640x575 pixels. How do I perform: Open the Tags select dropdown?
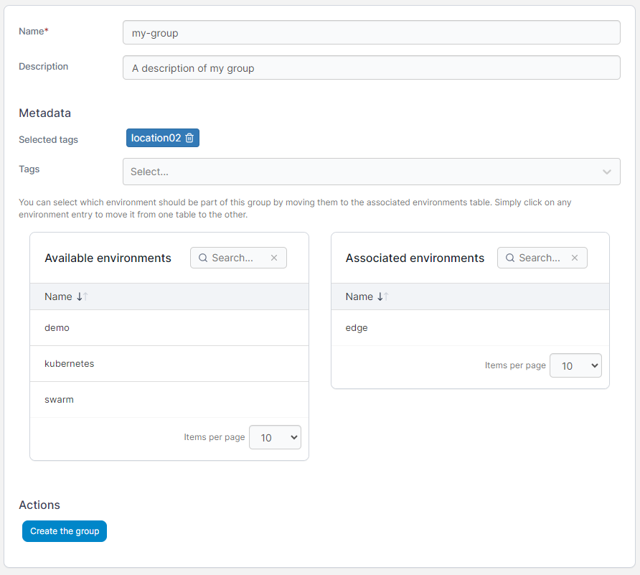[x=359, y=172]
